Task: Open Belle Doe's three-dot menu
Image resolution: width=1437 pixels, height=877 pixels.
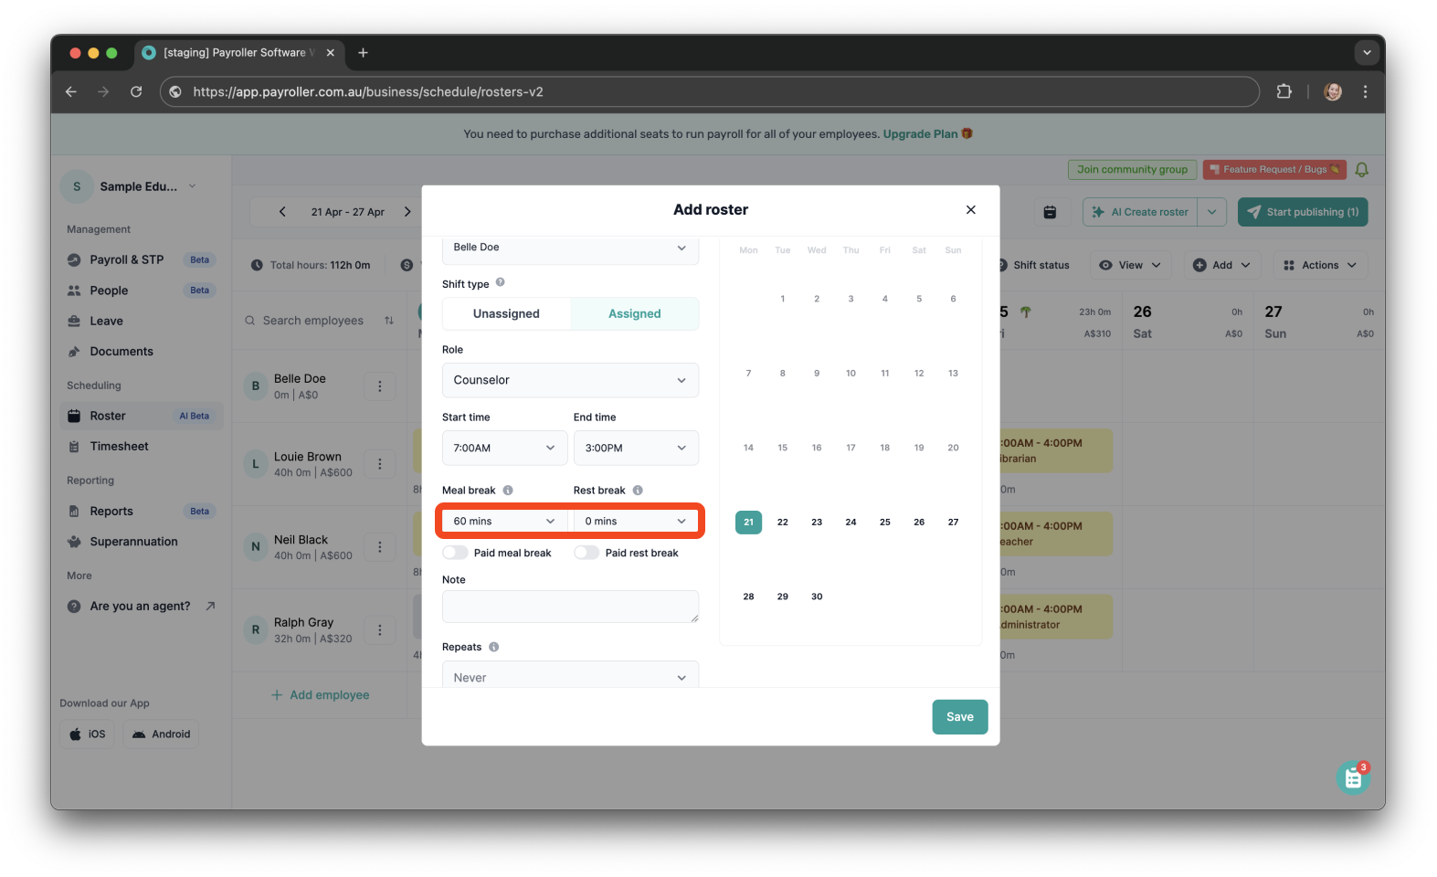Action: click(380, 386)
